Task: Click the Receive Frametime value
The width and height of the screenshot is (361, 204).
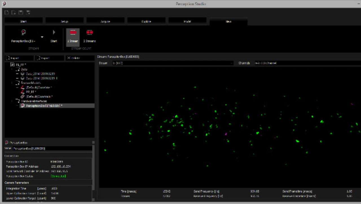Action: click(349, 196)
